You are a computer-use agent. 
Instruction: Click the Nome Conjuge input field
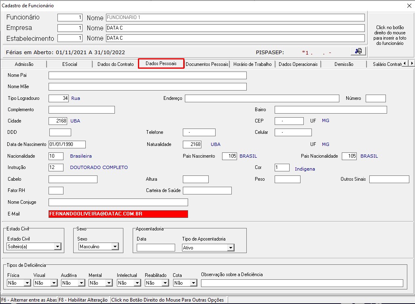(x=118, y=203)
